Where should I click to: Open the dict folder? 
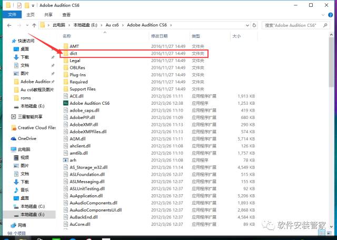click(74, 53)
